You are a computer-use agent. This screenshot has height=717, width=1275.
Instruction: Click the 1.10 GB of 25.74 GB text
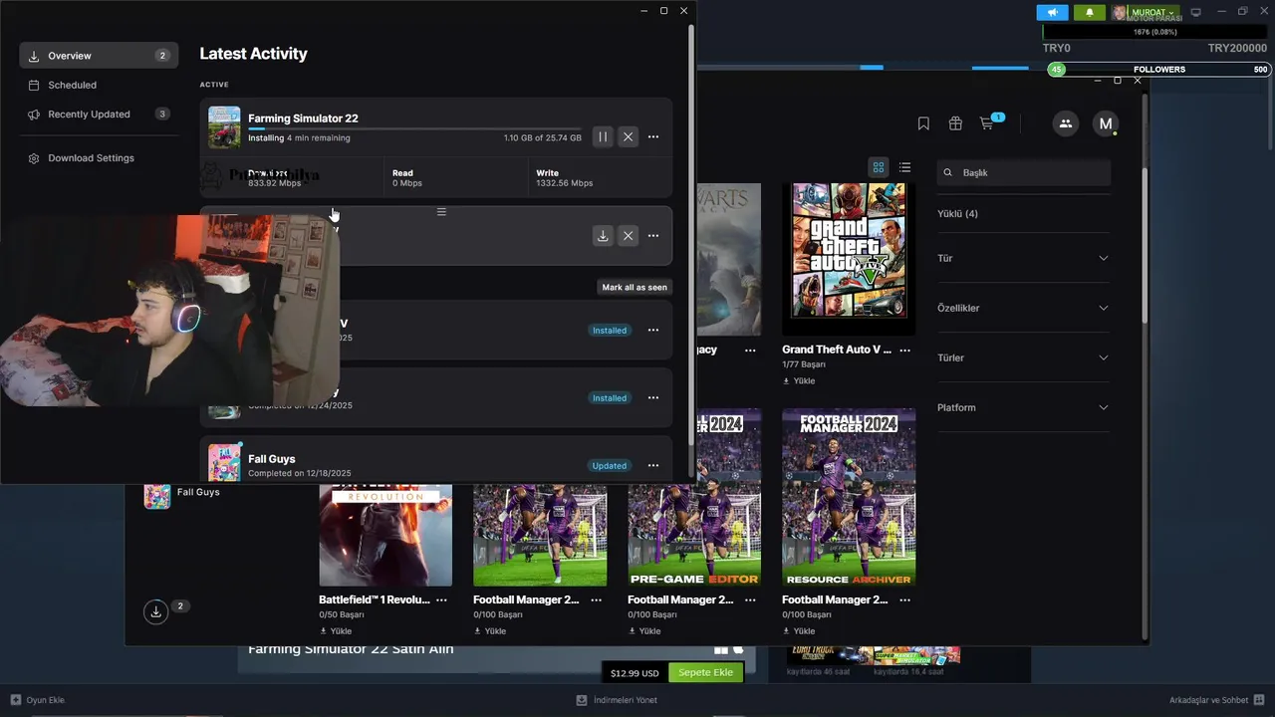tap(542, 138)
